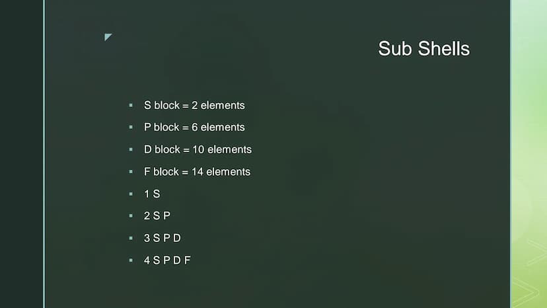This screenshot has width=547, height=308.
Task: Click the bullet marker beside 'D block'
Action: [131, 149]
